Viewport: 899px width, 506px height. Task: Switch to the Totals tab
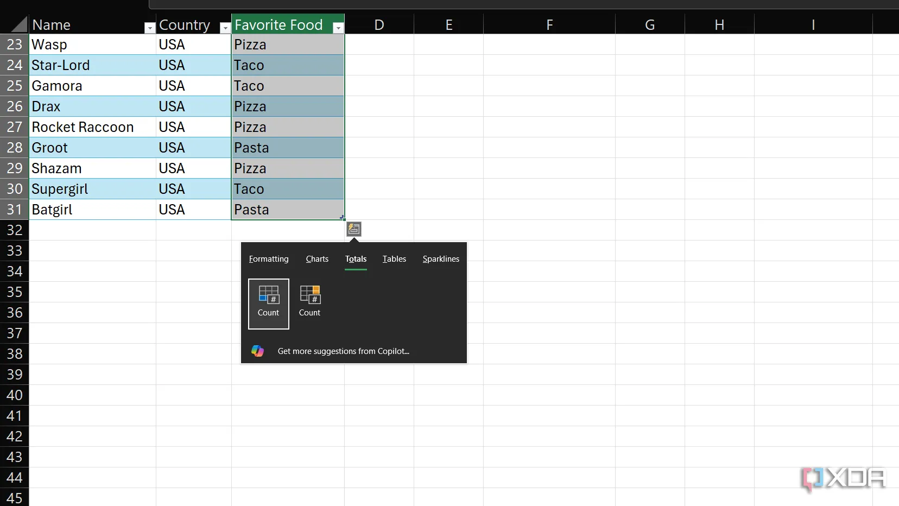click(356, 259)
